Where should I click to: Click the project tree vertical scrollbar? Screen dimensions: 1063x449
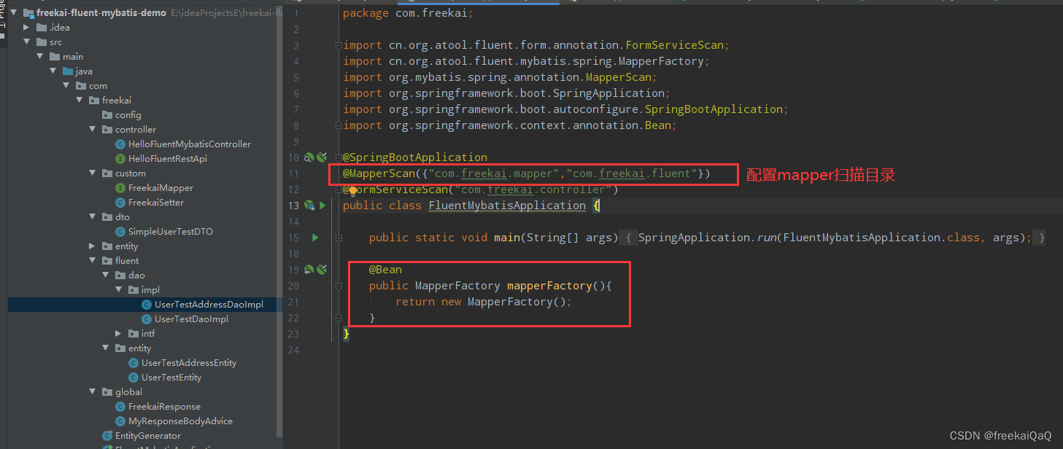(279, 219)
